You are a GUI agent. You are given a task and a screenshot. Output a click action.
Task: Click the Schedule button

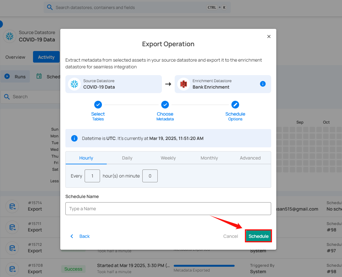coord(258,236)
